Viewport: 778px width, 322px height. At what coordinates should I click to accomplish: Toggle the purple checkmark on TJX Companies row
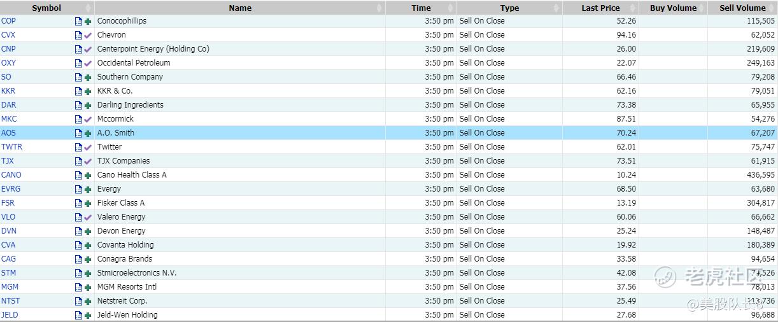pos(88,162)
